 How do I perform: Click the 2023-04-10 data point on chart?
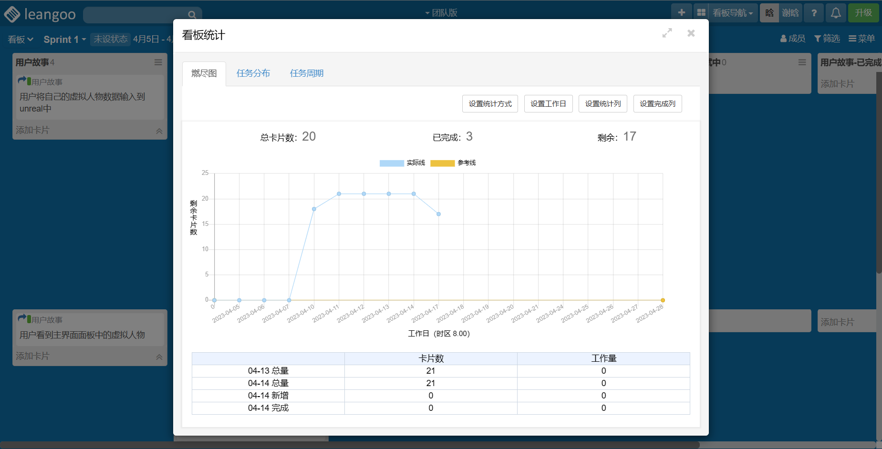point(314,209)
